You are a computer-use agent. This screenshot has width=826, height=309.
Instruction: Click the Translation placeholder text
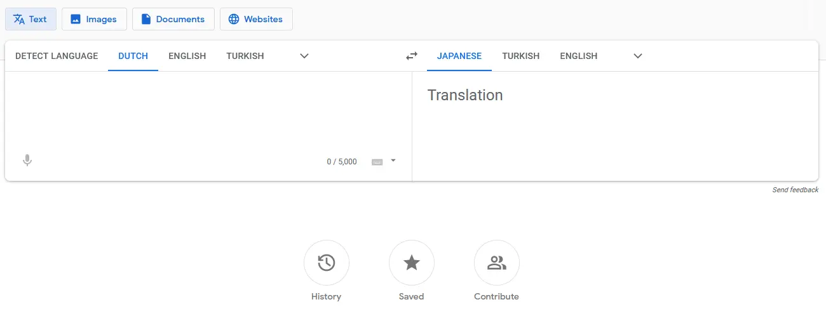[x=465, y=95]
